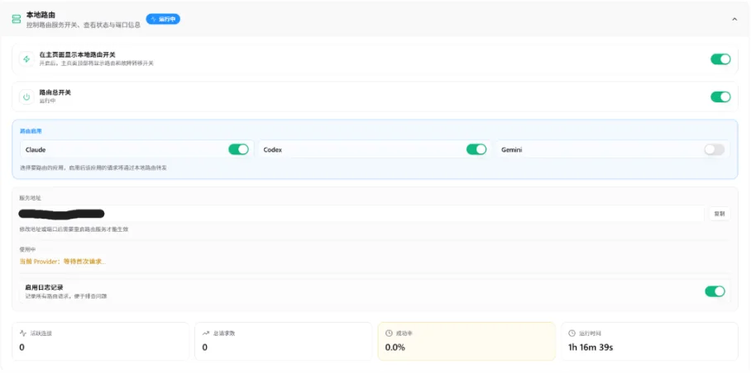Click the 本地路由 section title
The height and width of the screenshot is (373, 751).
click(41, 16)
